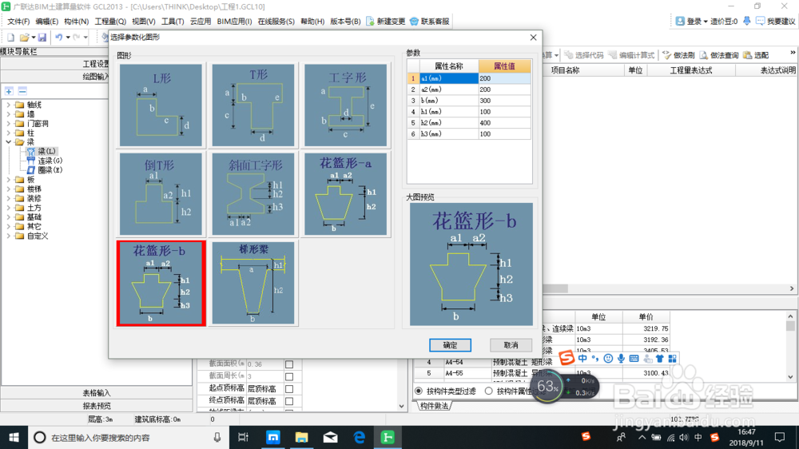The width and height of the screenshot is (799, 449).
Task: Close the 选择参数化图形 dialog
Action: pyautogui.click(x=533, y=38)
